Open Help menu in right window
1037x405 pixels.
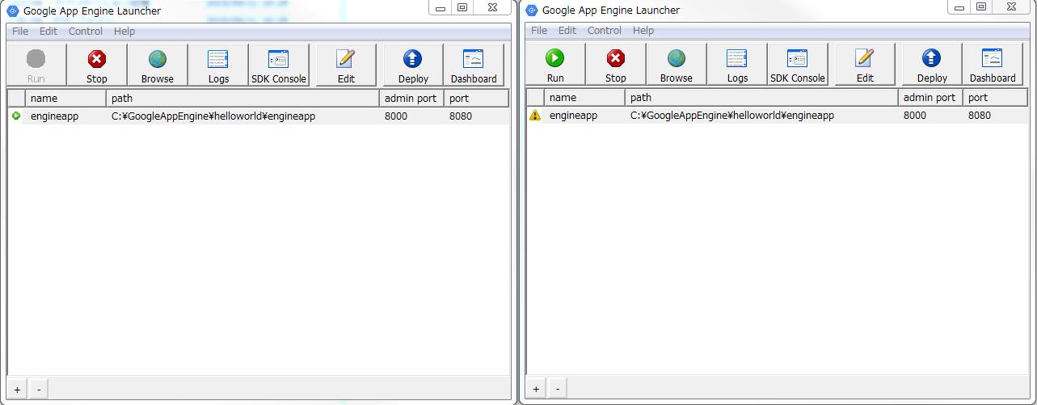tap(643, 31)
